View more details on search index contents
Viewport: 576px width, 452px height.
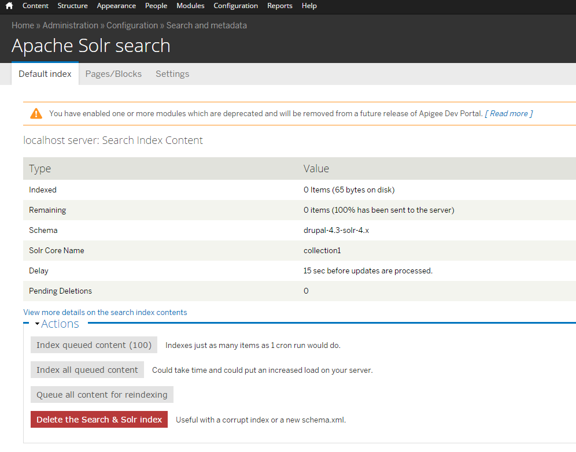(105, 312)
